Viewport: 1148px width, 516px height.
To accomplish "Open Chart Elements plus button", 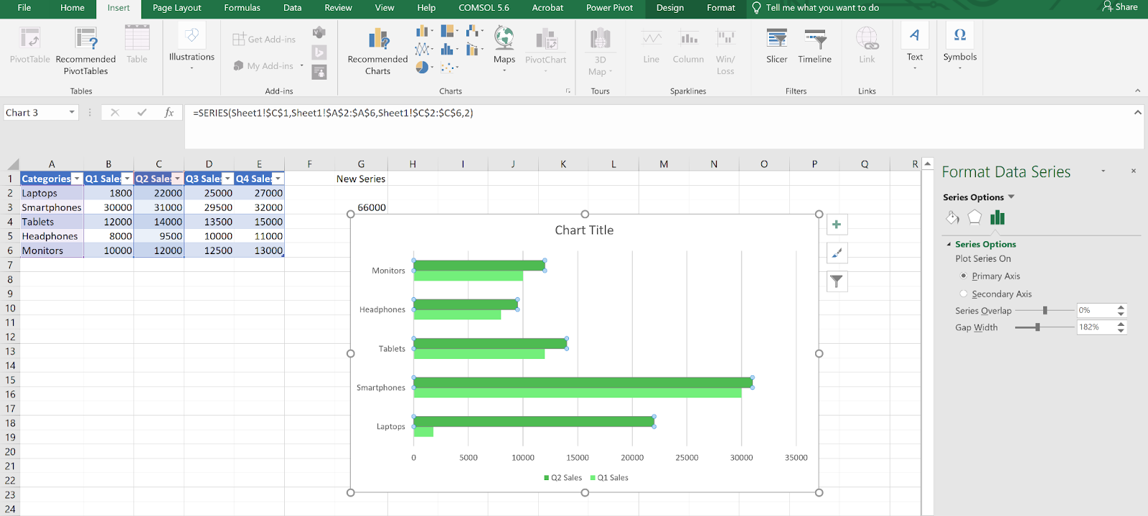I will click(837, 225).
